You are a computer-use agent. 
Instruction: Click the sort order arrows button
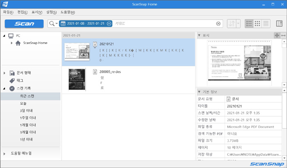(x=232, y=24)
